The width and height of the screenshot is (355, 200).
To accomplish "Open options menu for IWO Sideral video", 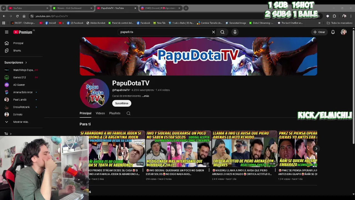I will pyautogui.click(x=209, y=170).
